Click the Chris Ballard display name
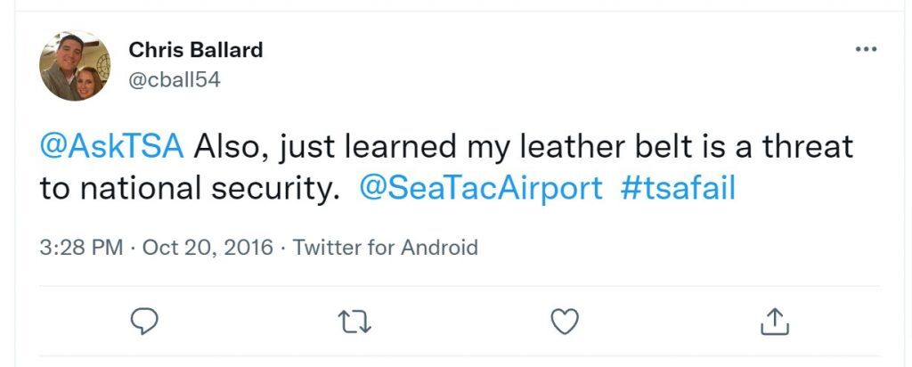Image resolution: width=912 pixels, height=367 pixels. (195, 50)
